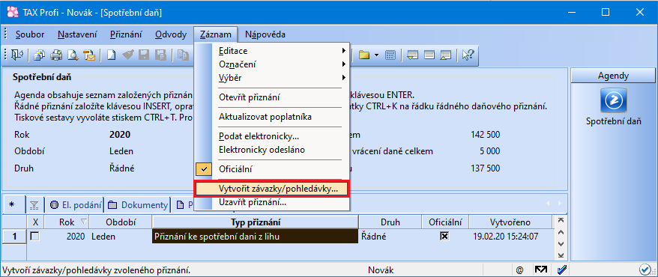
Task: Switch to the El. podání tab
Action: 76,205
